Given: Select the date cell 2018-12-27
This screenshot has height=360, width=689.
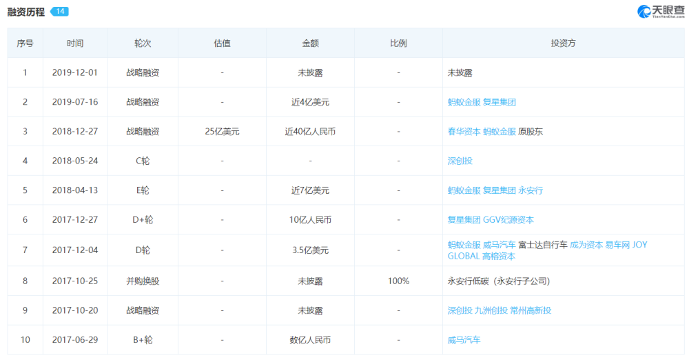Looking at the screenshot, I should (x=75, y=132).
